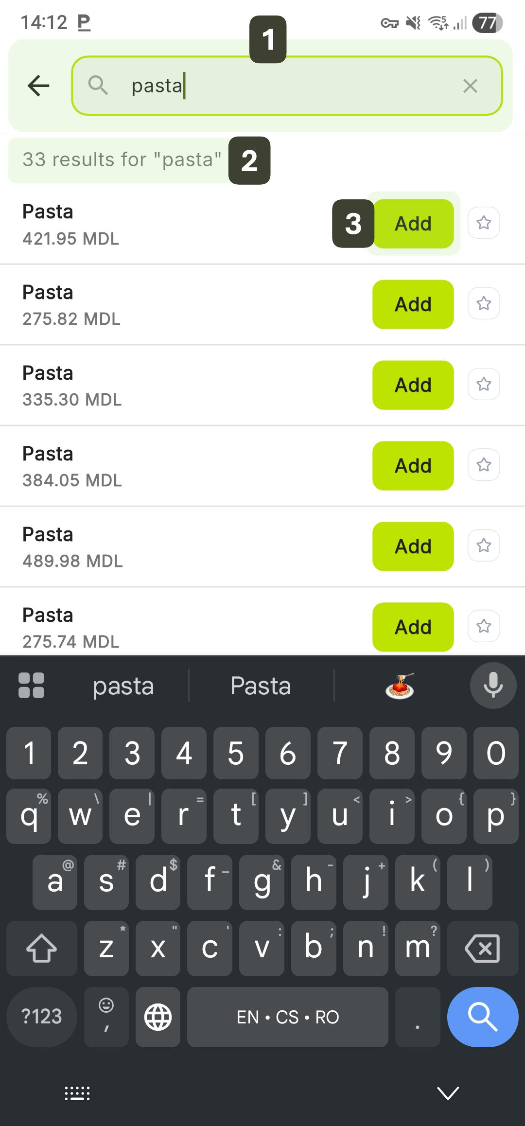Switch keyboard language with the globe key
This screenshot has width=525, height=1126.
pos(158,1017)
